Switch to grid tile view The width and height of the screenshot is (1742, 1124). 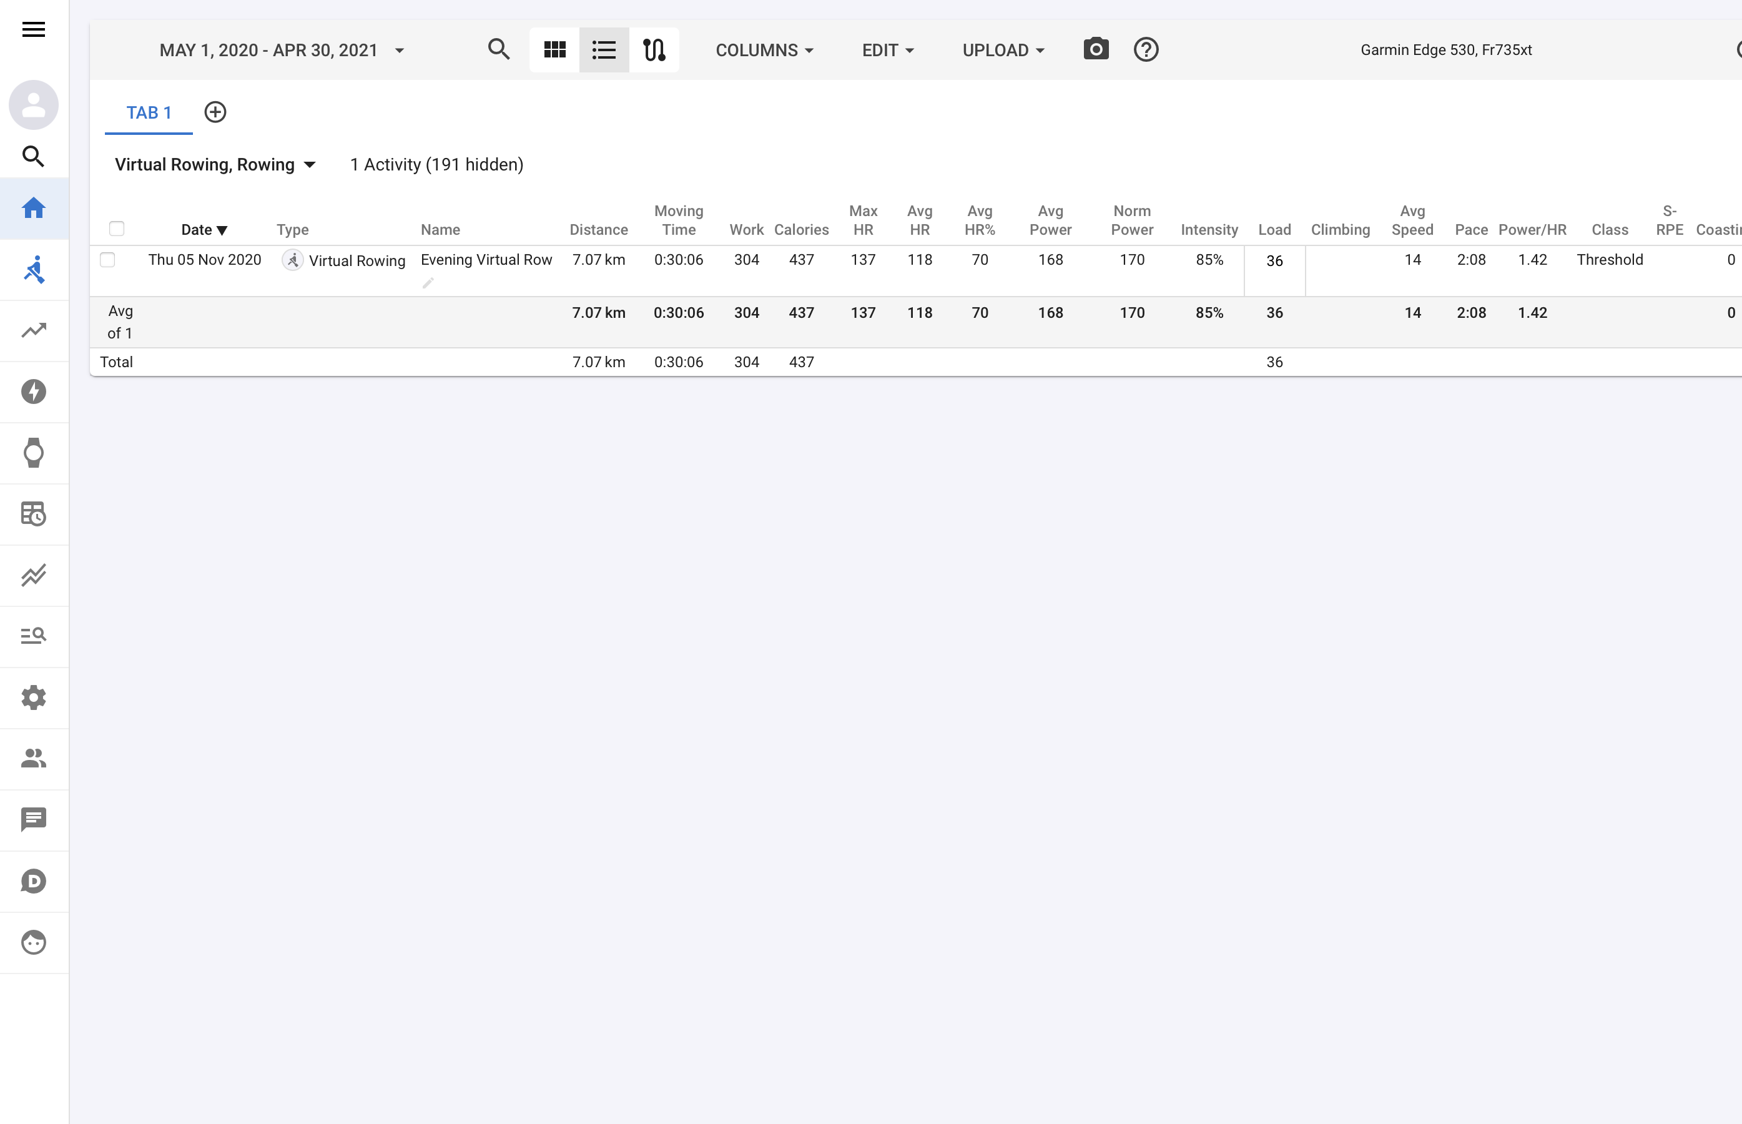click(554, 49)
